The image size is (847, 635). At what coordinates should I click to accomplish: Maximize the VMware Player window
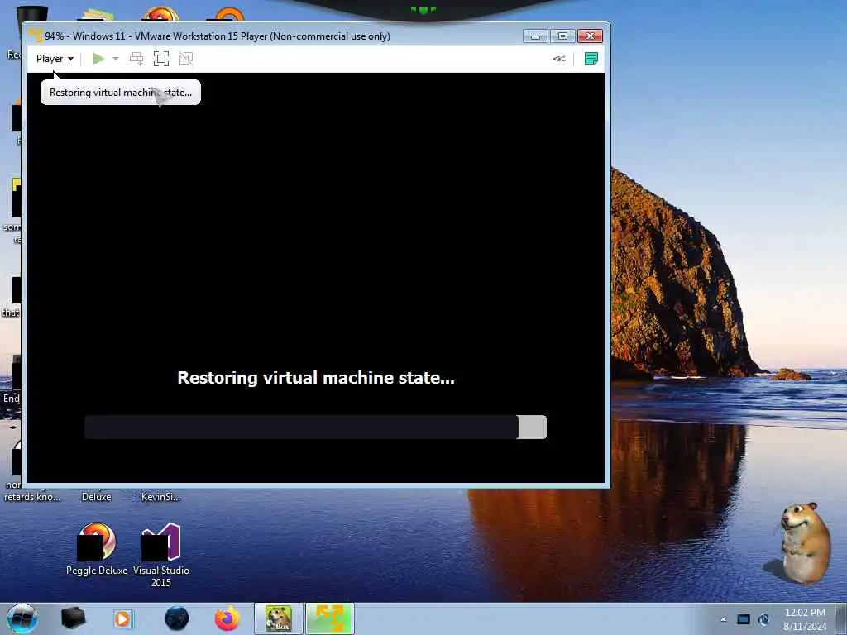point(562,36)
